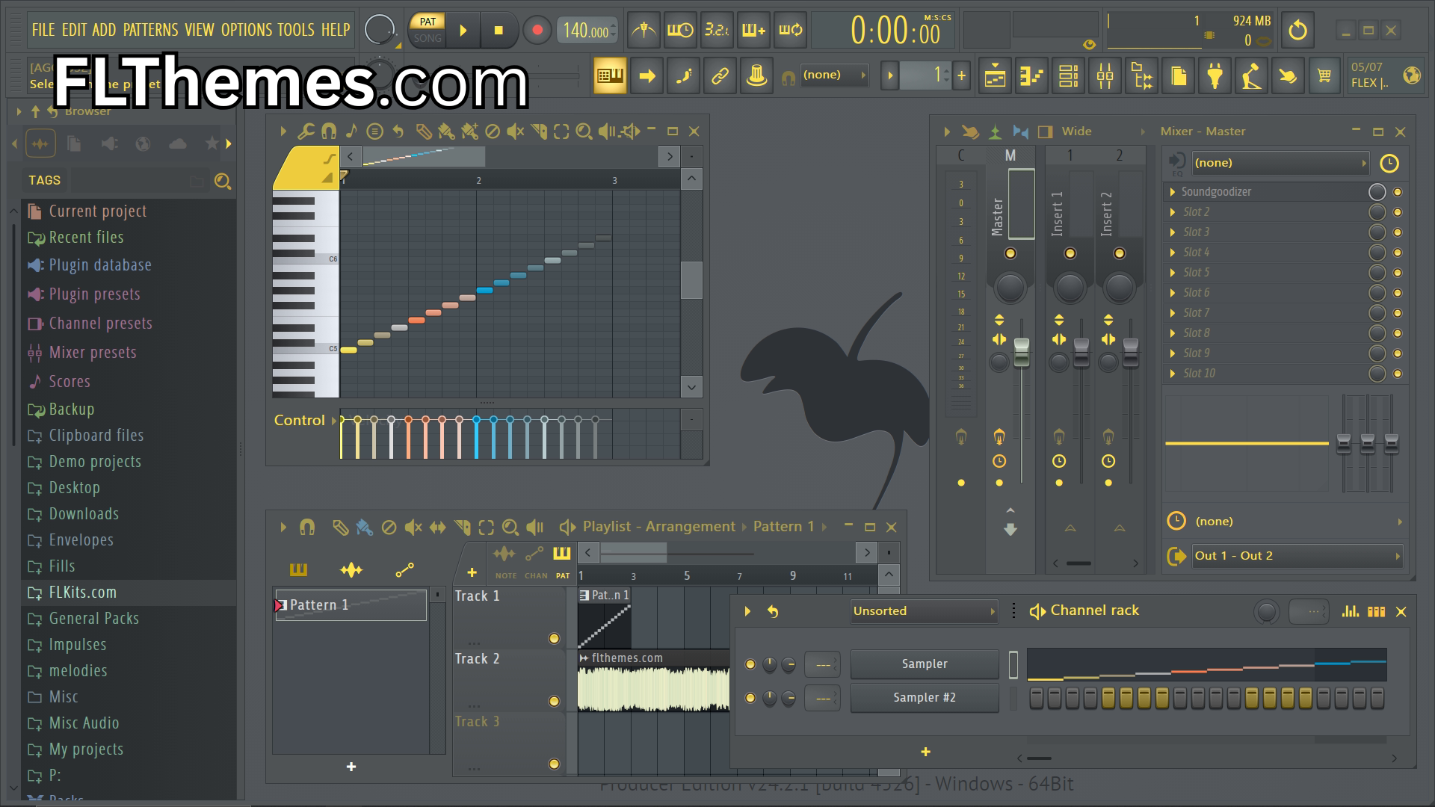1435x807 pixels.
Task: Open browser search magnifier icon
Action: [x=222, y=181]
